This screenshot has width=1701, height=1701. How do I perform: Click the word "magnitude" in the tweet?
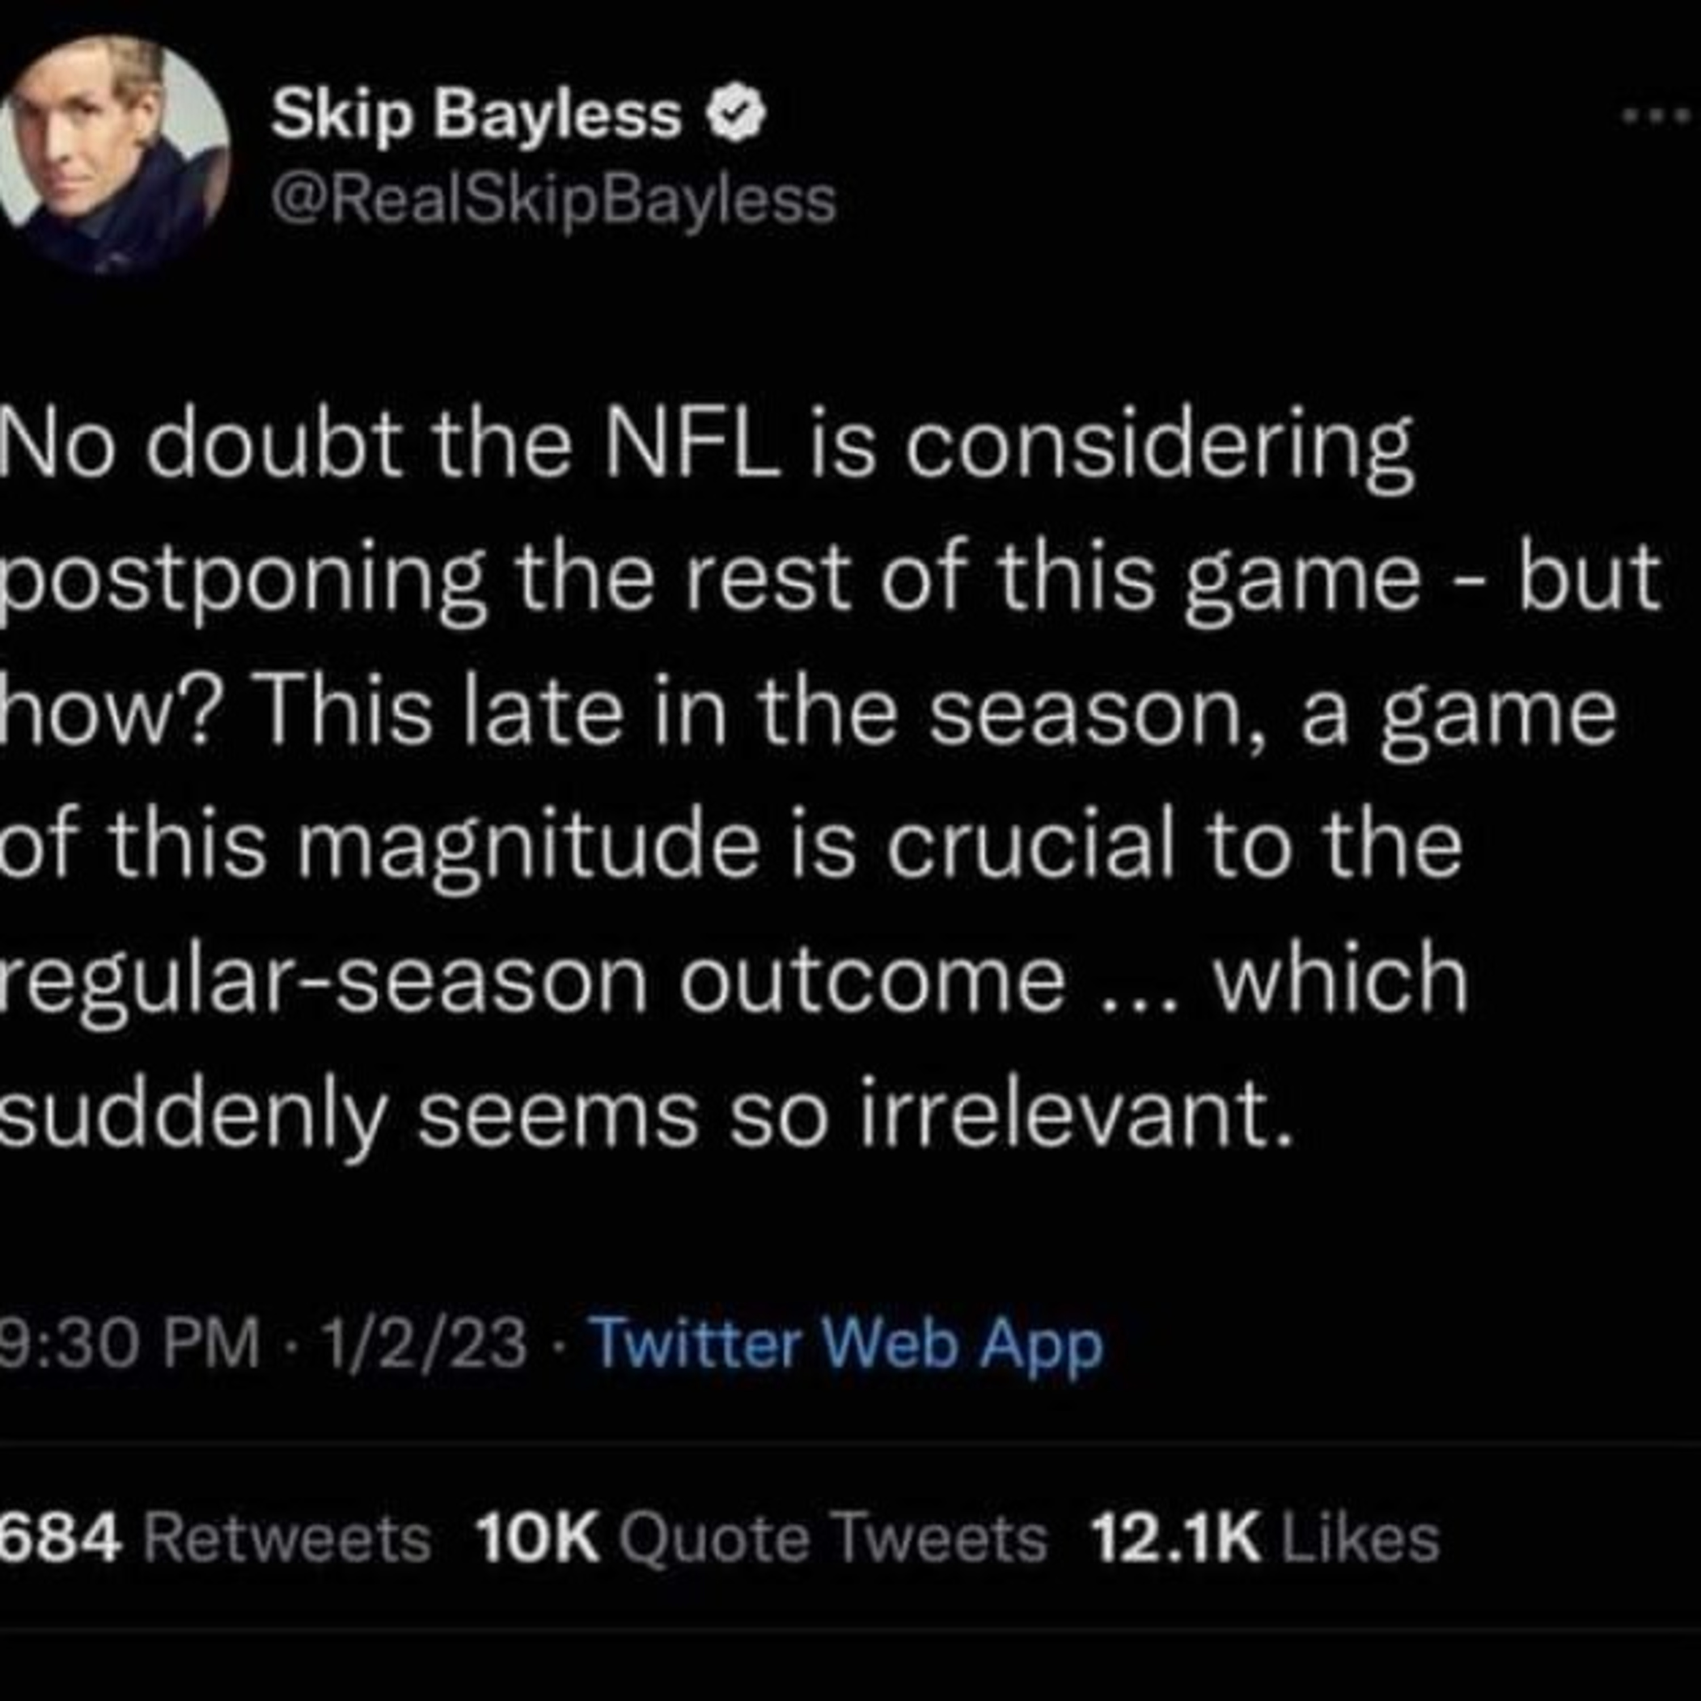click(528, 847)
